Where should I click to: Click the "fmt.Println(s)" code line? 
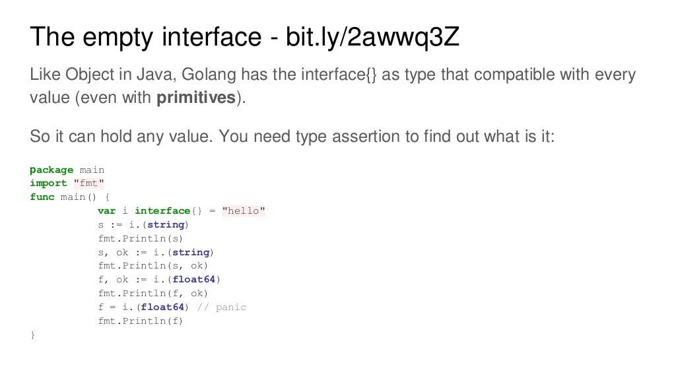141,238
